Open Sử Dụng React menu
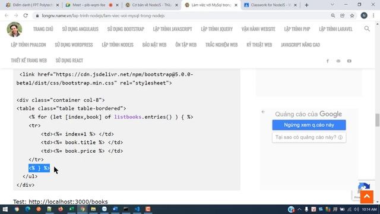Screen dimensions: 380x214 tap(69, 61)
